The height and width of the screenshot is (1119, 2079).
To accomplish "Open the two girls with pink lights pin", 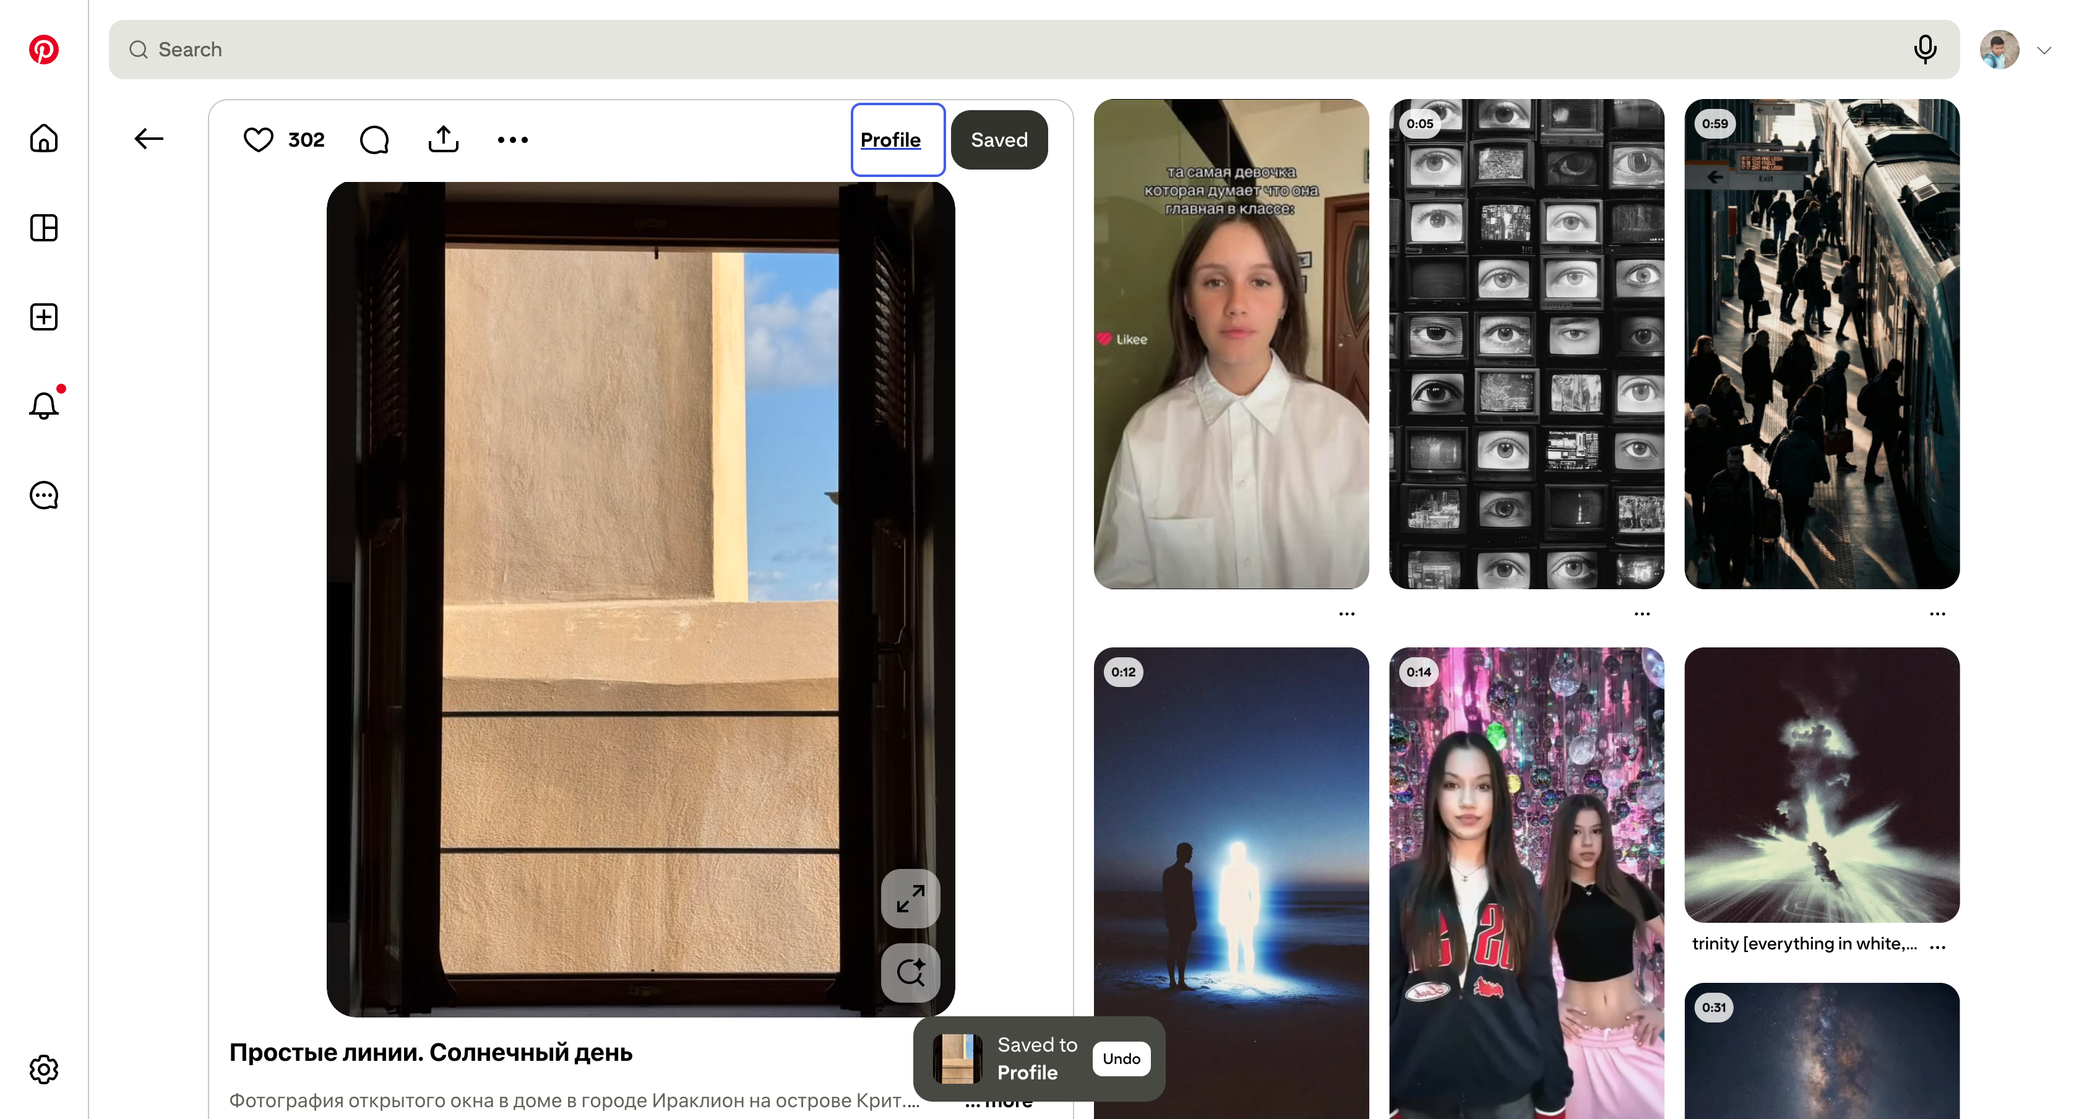I will click(1526, 883).
